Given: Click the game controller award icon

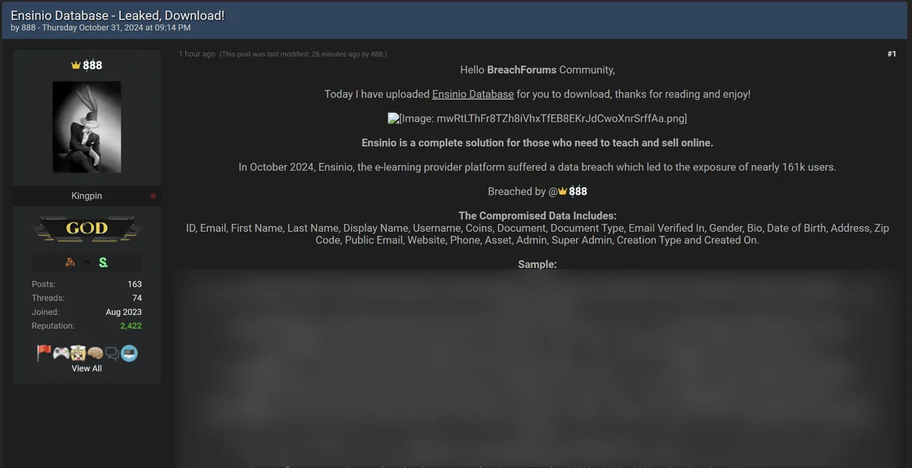Looking at the screenshot, I should pos(61,353).
